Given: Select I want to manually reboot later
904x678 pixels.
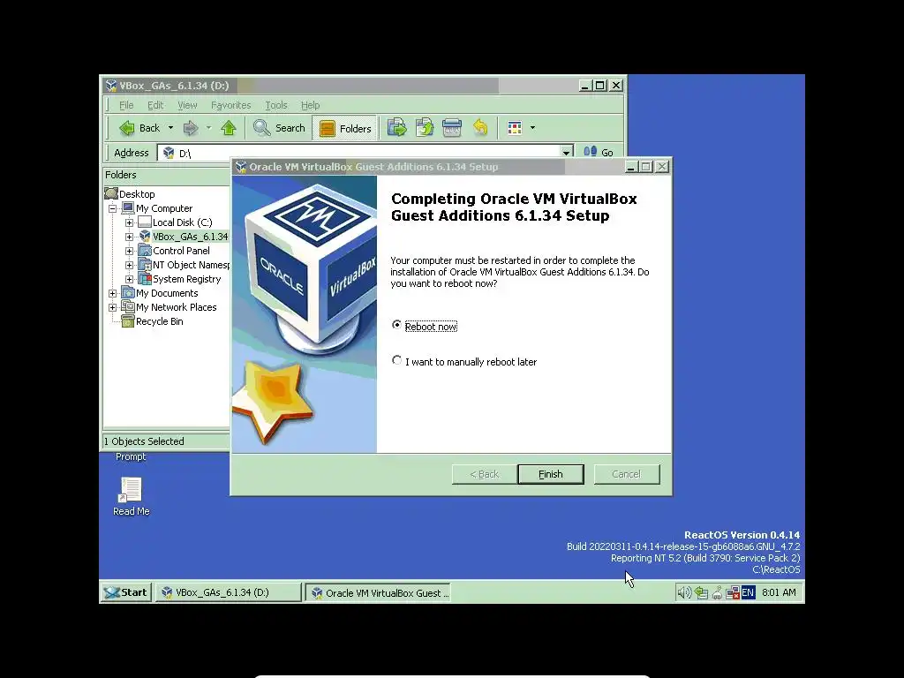Looking at the screenshot, I should (464, 361).
